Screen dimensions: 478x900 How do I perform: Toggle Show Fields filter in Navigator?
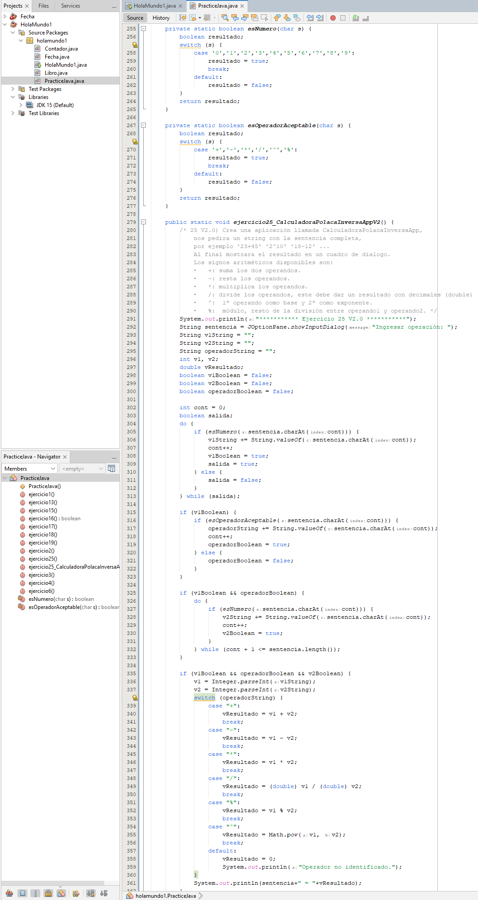23,893
